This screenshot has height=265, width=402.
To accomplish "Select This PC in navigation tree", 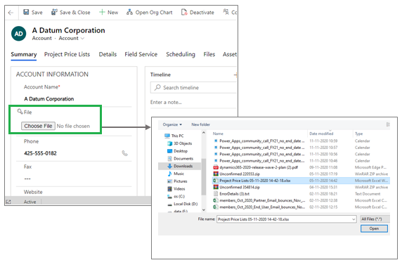I will (x=174, y=136).
